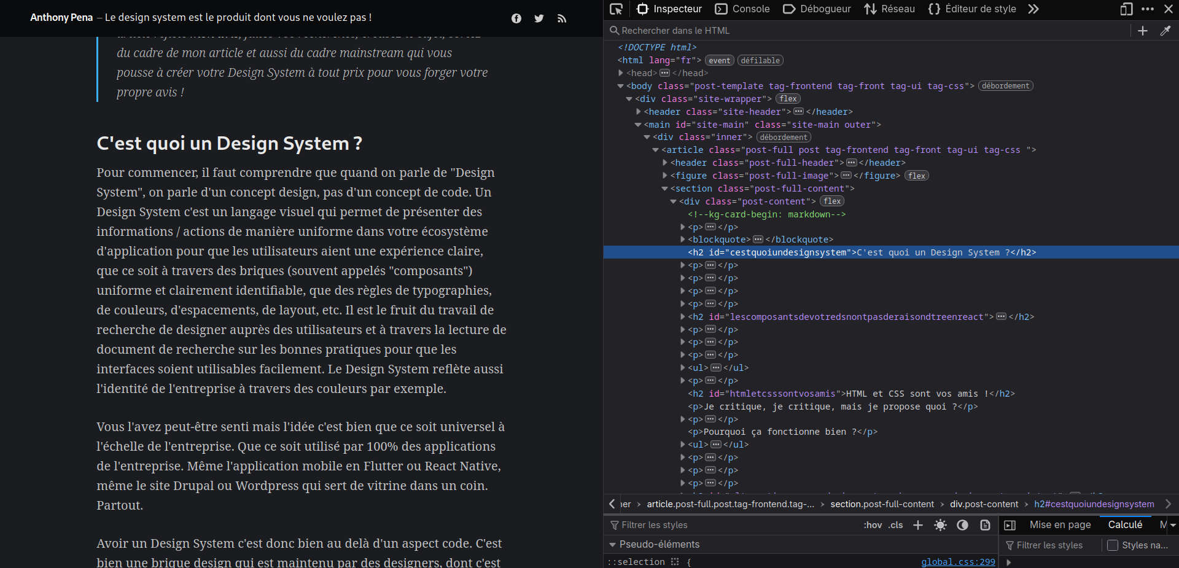Open the Mise en page panel

(x=1060, y=525)
